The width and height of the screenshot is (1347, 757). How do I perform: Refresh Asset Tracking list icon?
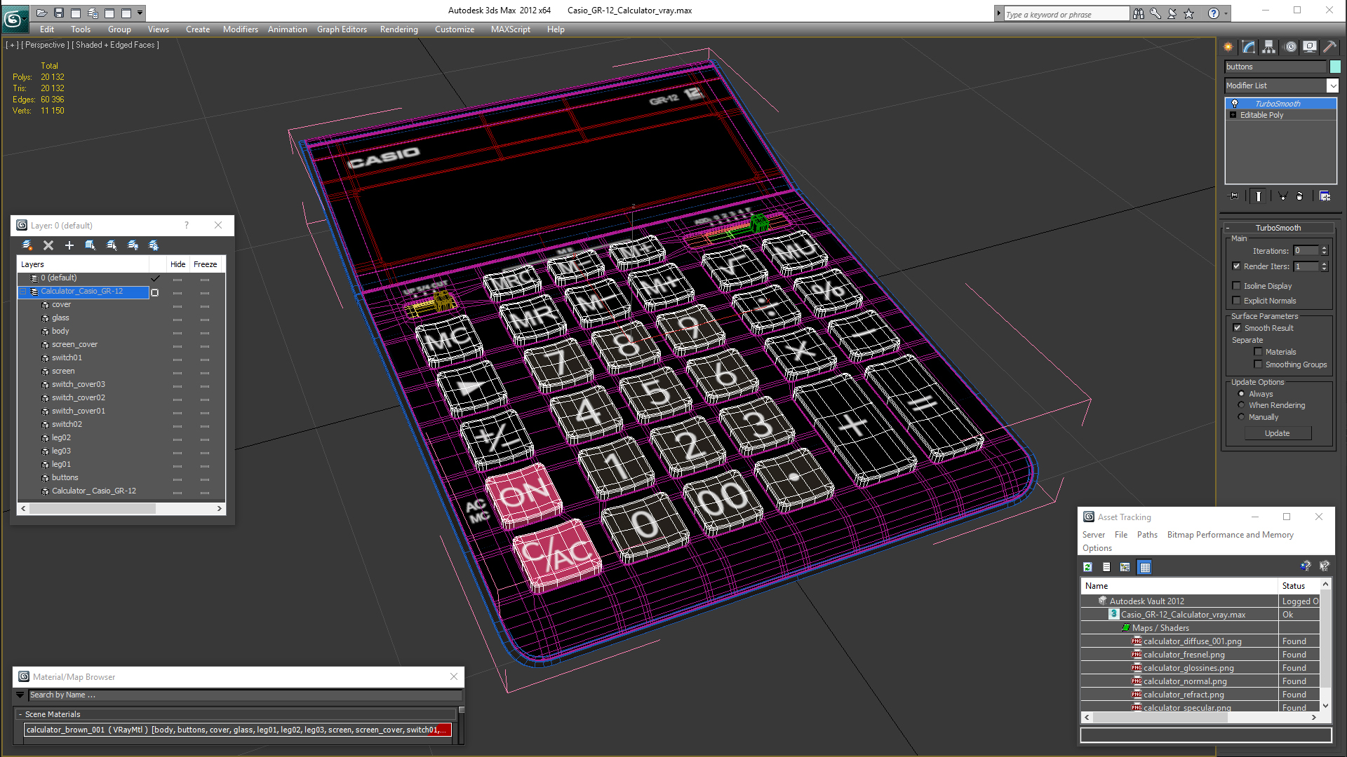tap(1088, 567)
